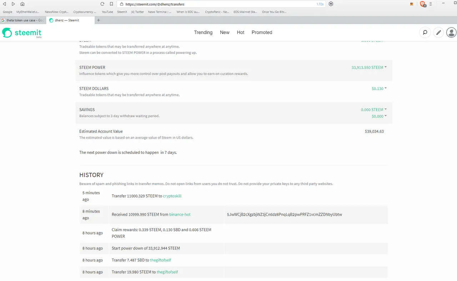
Task: Select the dhenz — Steemit tab
Action: 70,20
